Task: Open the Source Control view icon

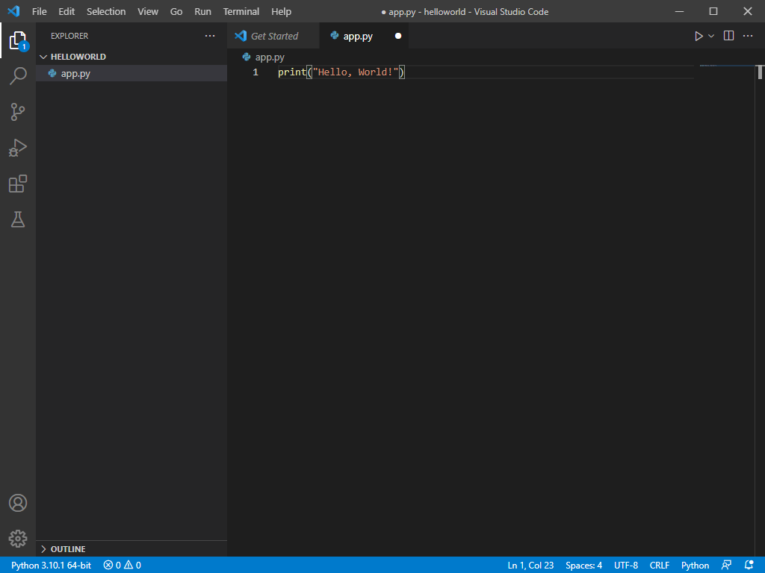Action: [18, 112]
